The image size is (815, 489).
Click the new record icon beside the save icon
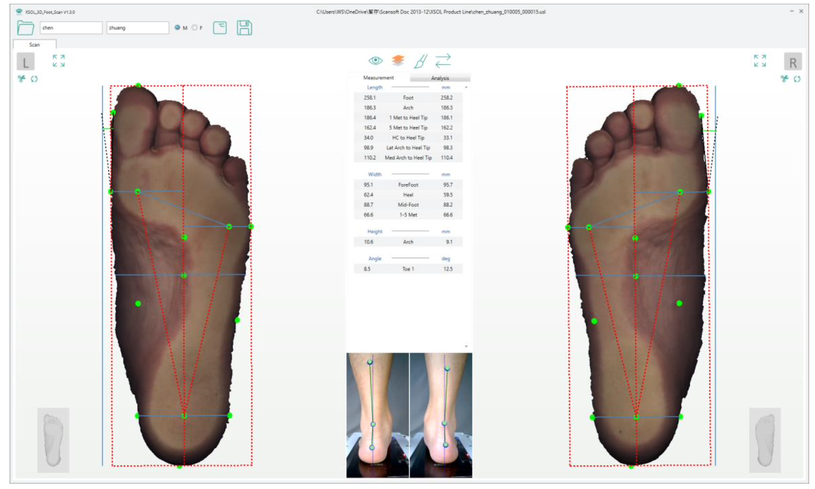(x=220, y=28)
